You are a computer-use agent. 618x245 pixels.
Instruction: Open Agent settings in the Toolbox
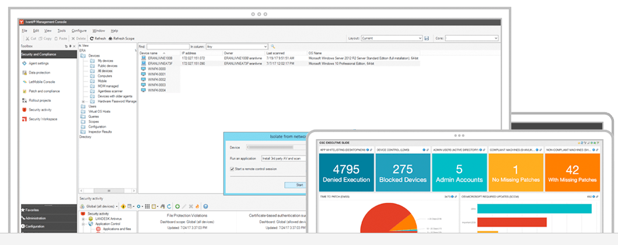[34, 63]
